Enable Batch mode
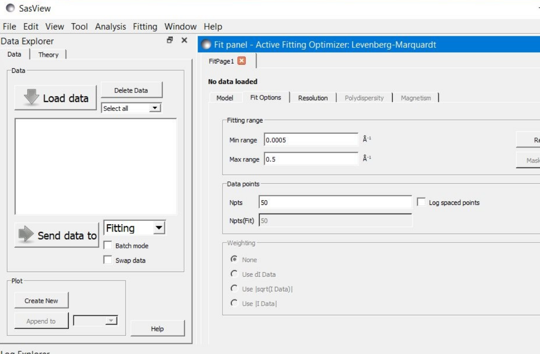Image resolution: width=540 pixels, height=354 pixels. click(108, 245)
